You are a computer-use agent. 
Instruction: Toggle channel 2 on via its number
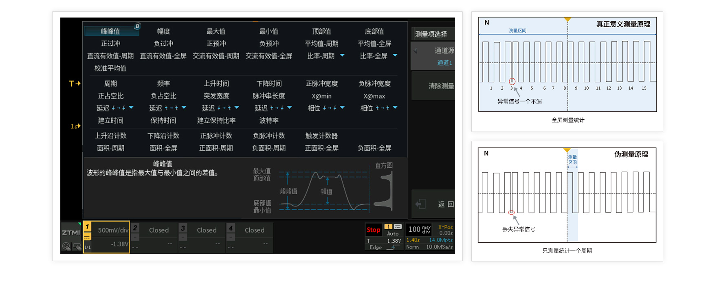pyautogui.click(x=135, y=228)
